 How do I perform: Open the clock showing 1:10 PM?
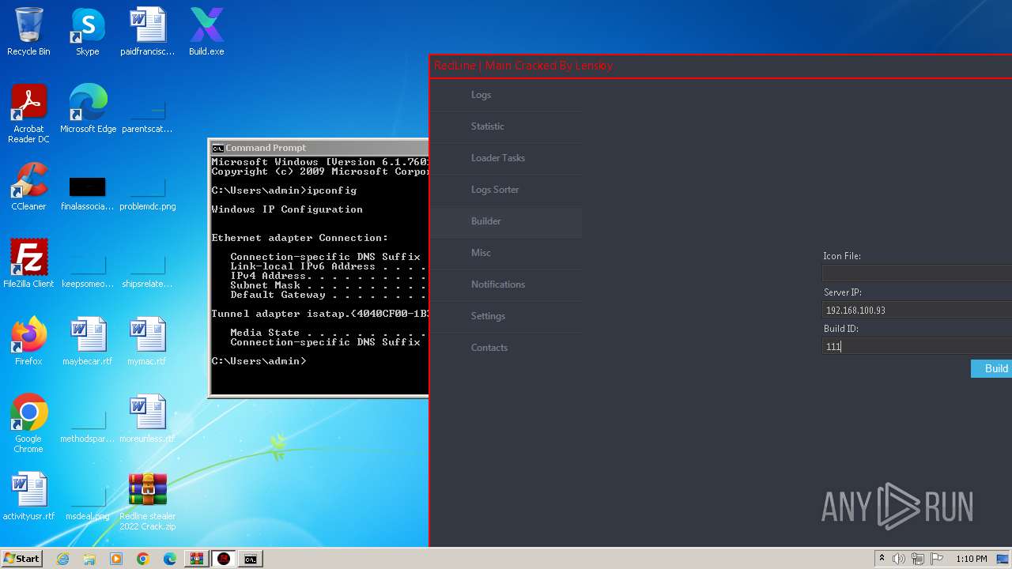(x=971, y=559)
